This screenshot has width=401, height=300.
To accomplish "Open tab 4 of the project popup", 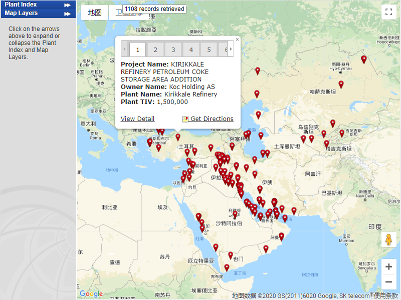I will coord(190,49).
